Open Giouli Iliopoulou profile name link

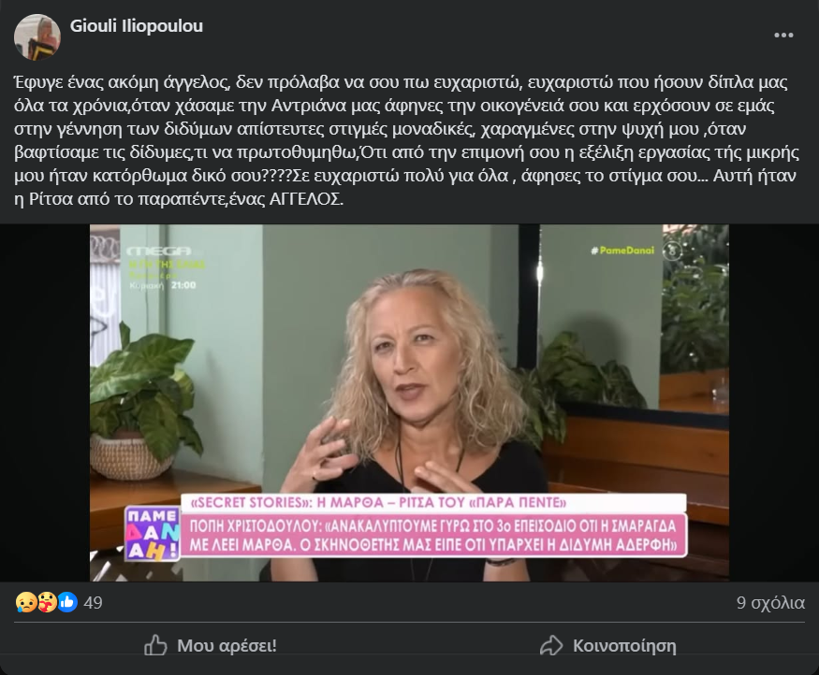pyautogui.click(x=137, y=26)
